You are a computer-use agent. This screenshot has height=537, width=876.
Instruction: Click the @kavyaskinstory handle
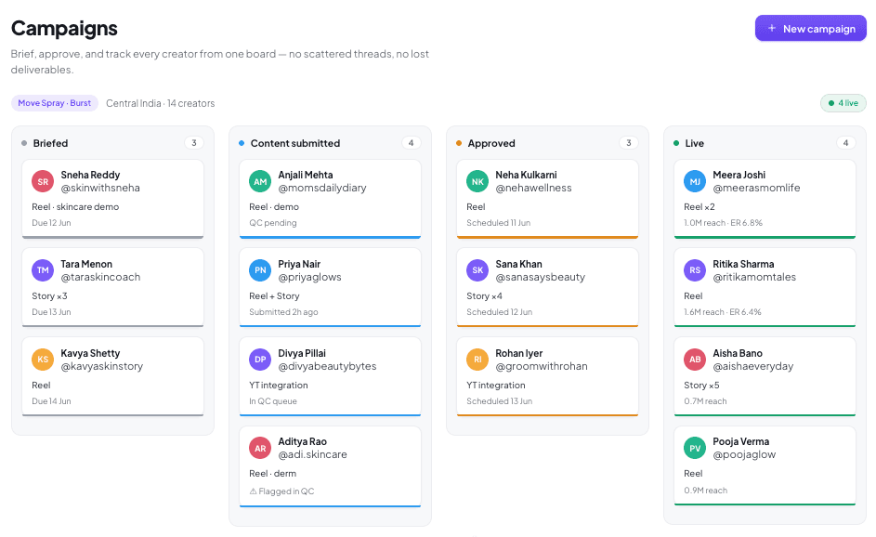point(101,366)
